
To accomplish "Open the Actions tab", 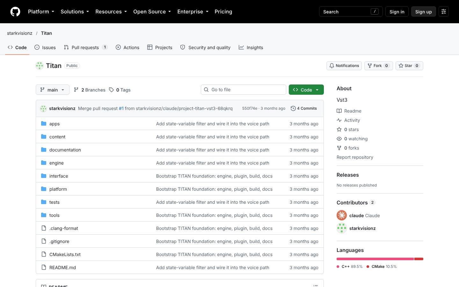I will point(127,47).
